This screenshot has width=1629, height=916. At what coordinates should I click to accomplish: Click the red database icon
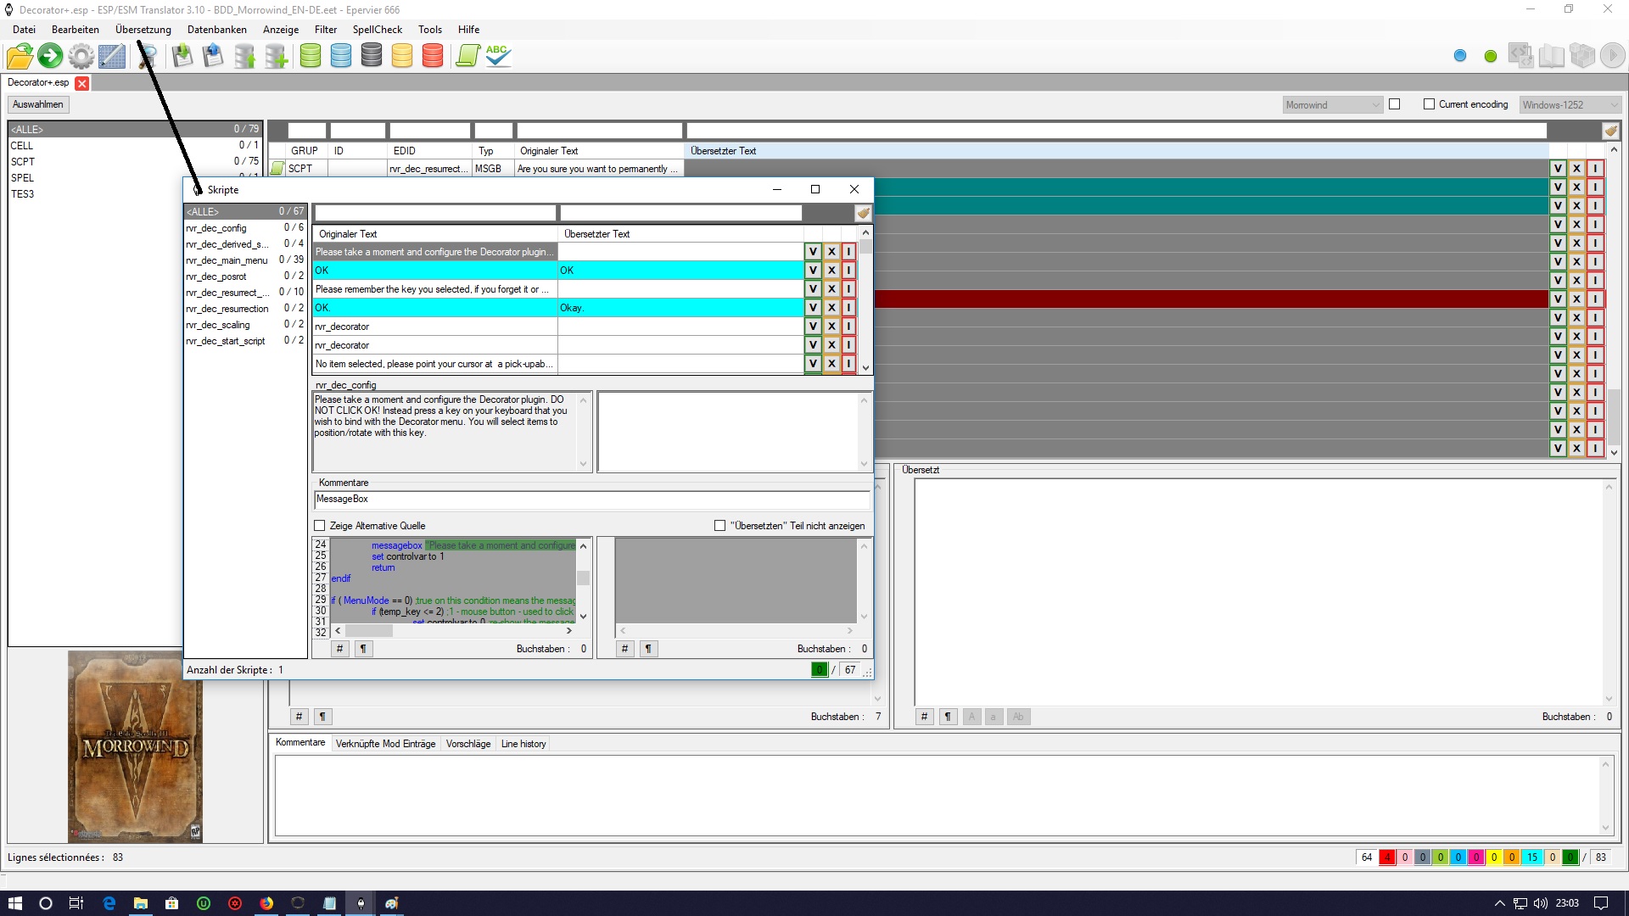433,57
